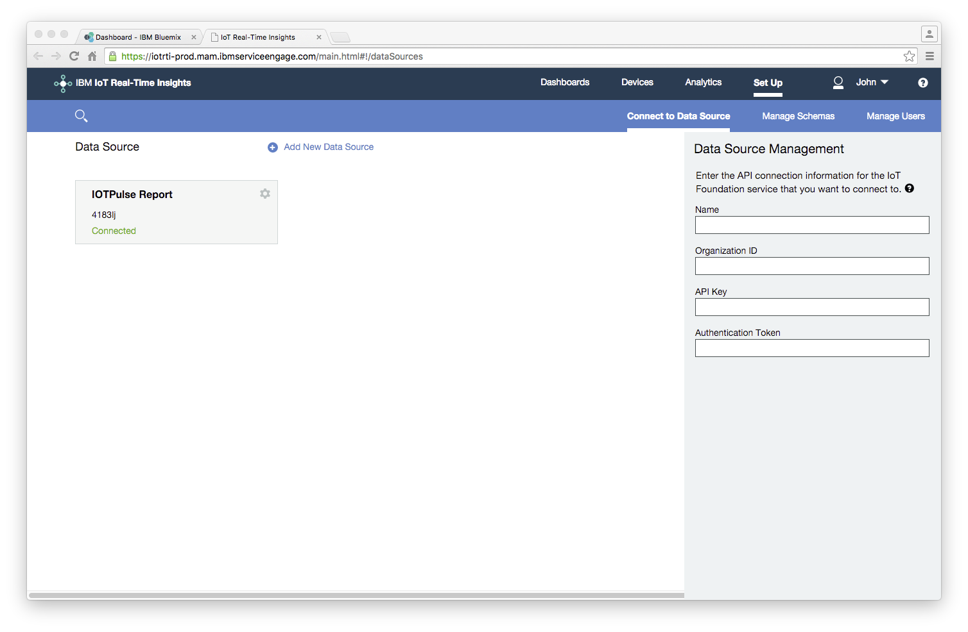The height and width of the screenshot is (632, 968).
Task: Open the Analytics menu
Action: 704,83
